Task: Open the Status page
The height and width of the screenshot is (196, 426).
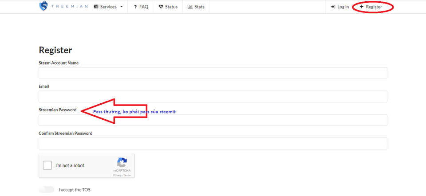Action: point(168,7)
